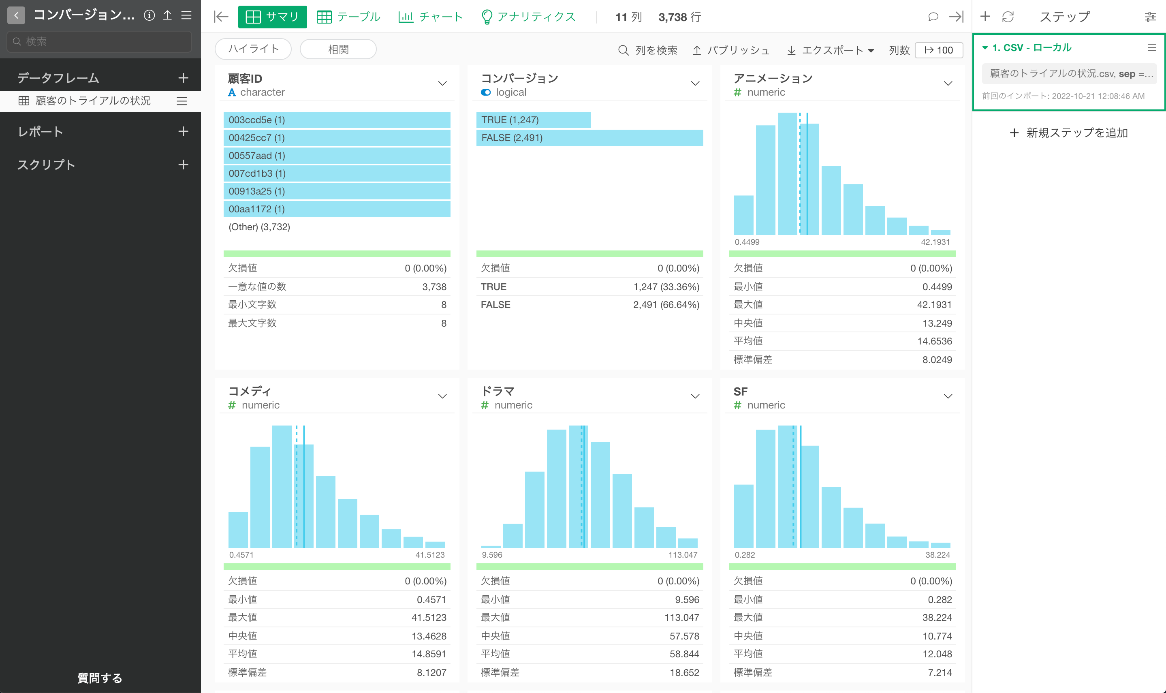
Task: Open アニメーション column menu chevron
Action: (x=948, y=83)
